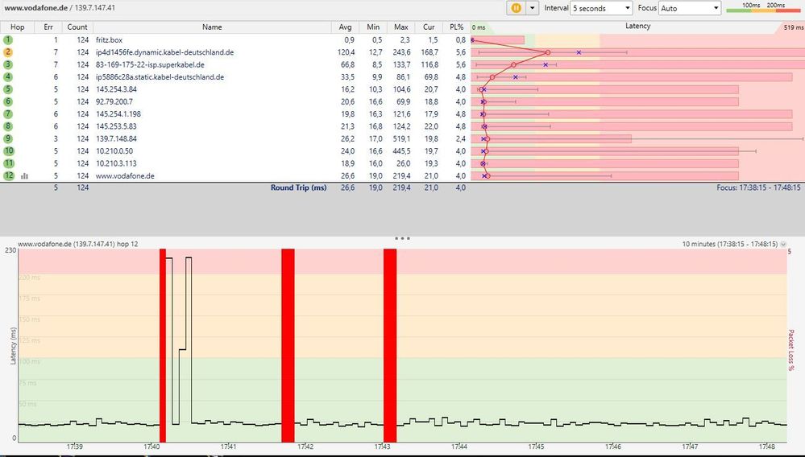Select ip5886c28a.static.kabel-deutschland.de row name

(160, 77)
